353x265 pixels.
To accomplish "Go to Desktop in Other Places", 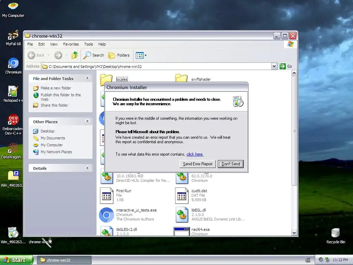I will coord(44,131).
